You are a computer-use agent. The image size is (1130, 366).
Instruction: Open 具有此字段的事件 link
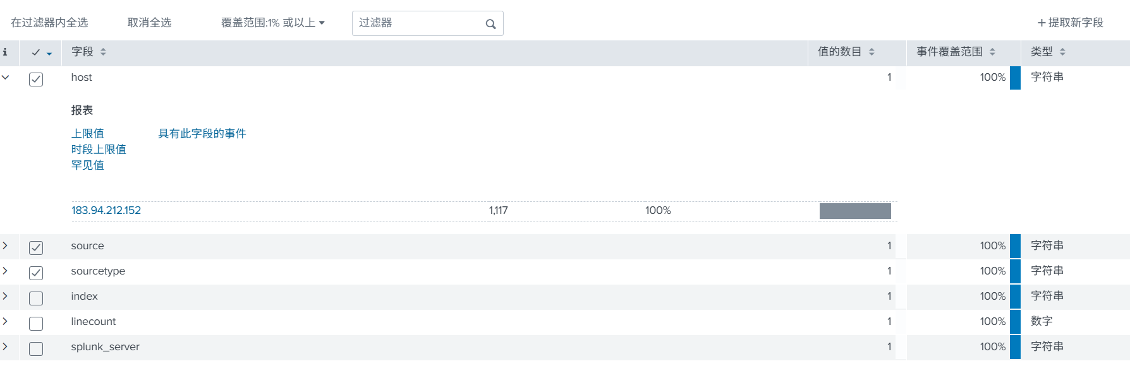point(202,133)
